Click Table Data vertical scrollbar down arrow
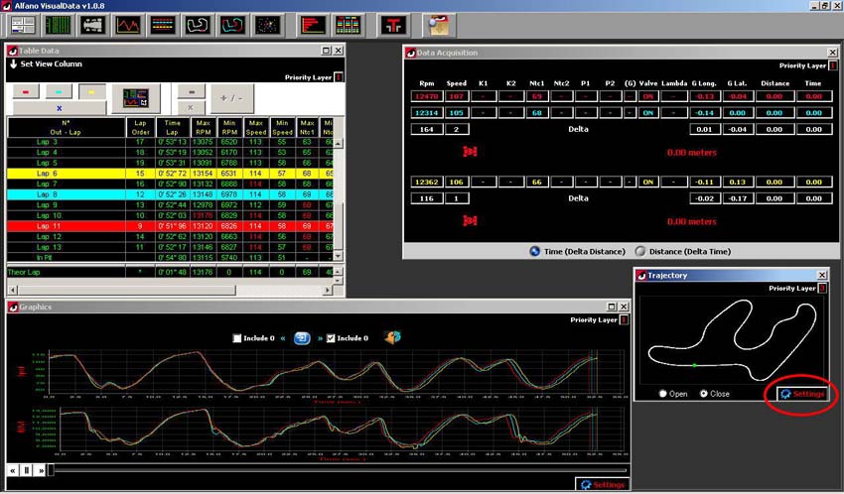 pyautogui.click(x=338, y=256)
